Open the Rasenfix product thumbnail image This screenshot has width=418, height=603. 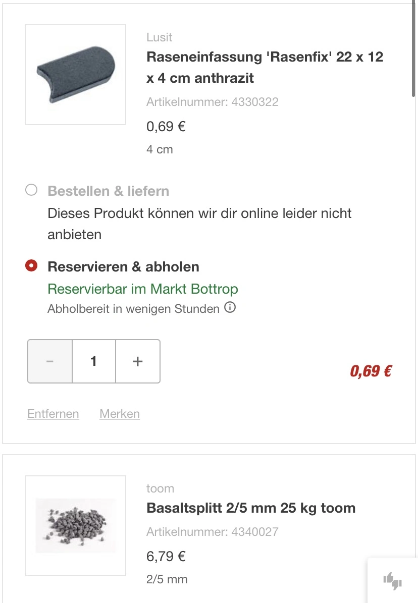(76, 75)
